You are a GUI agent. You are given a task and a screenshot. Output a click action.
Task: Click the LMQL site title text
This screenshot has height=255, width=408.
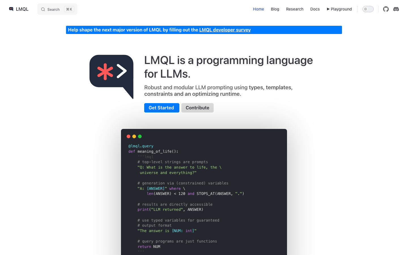coord(22,9)
